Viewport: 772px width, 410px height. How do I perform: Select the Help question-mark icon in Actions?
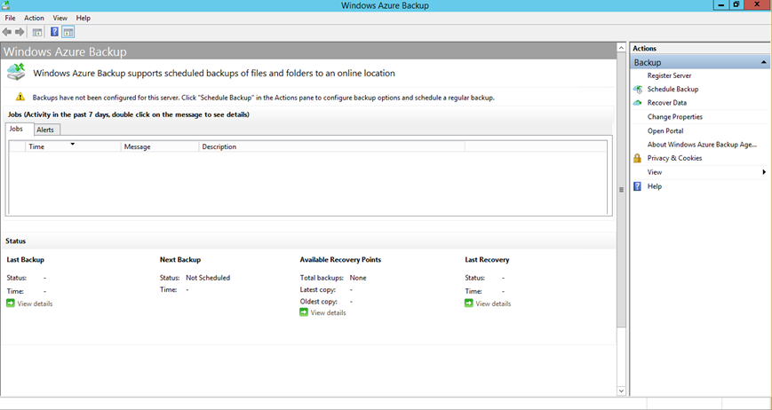coord(638,186)
